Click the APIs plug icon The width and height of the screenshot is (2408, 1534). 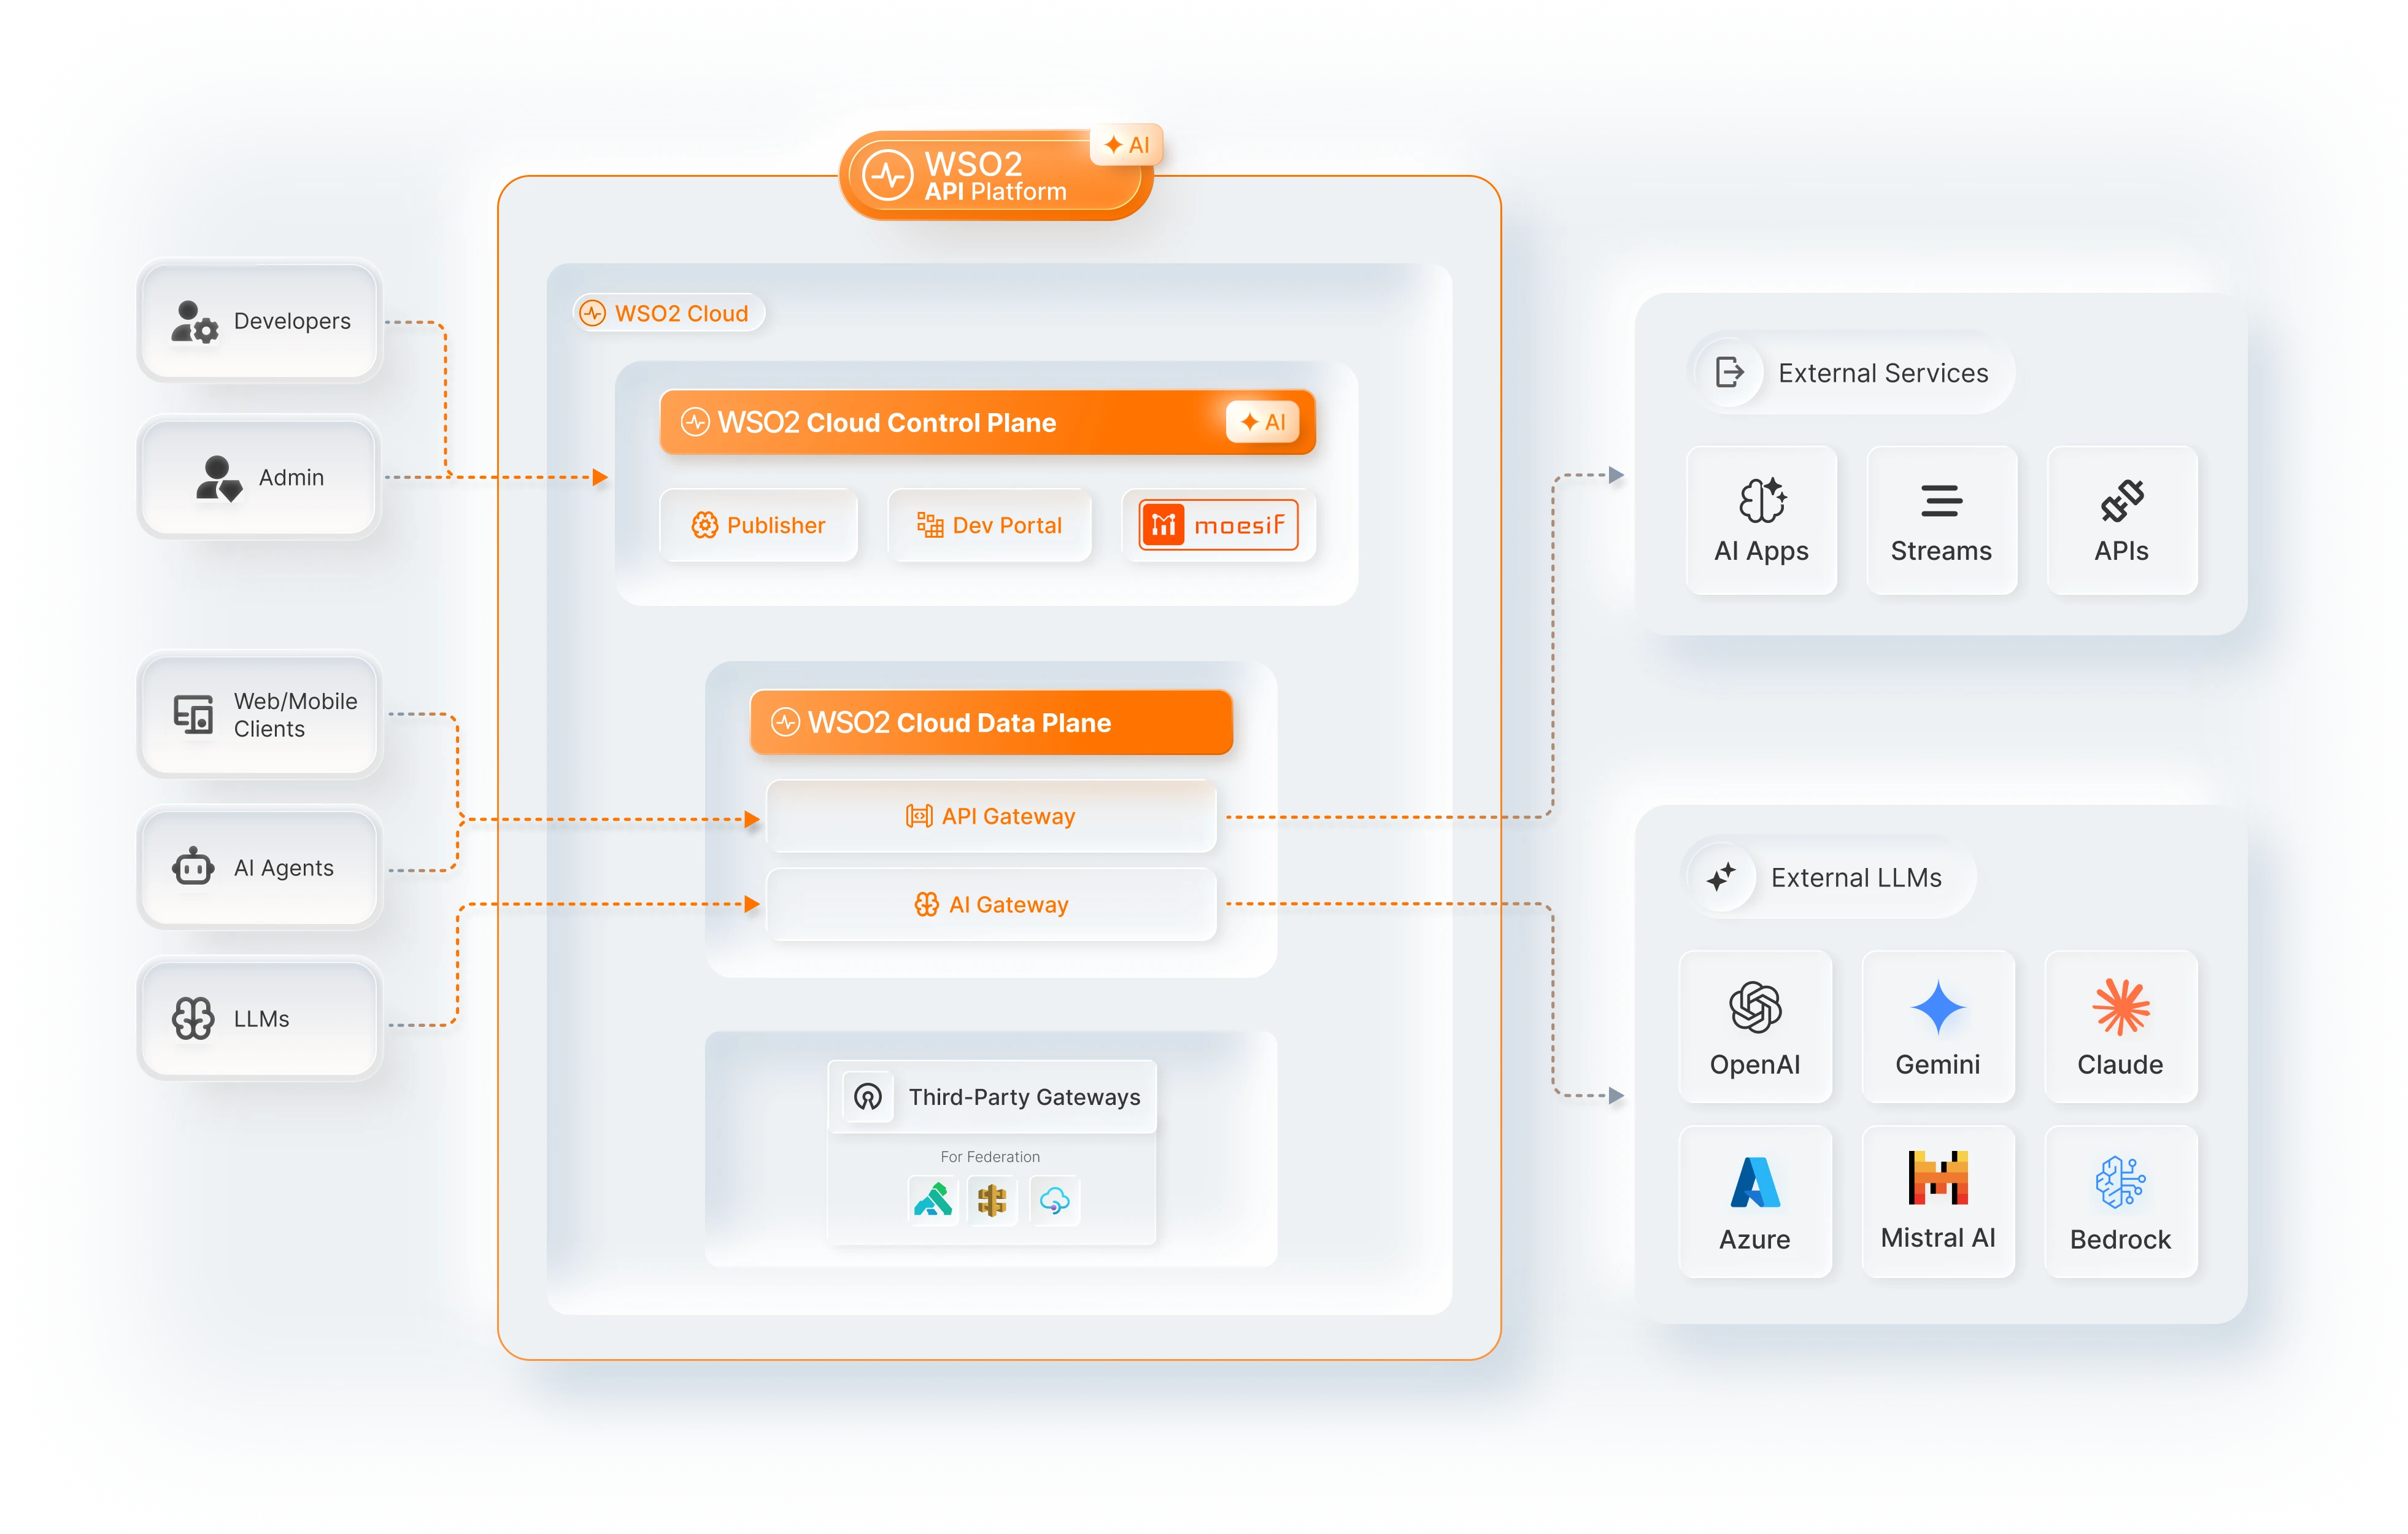[x=2122, y=501]
